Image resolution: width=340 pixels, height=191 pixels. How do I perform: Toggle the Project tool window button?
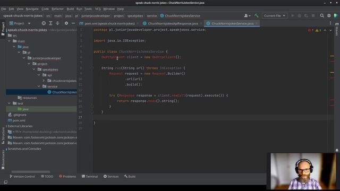[3, 29]
